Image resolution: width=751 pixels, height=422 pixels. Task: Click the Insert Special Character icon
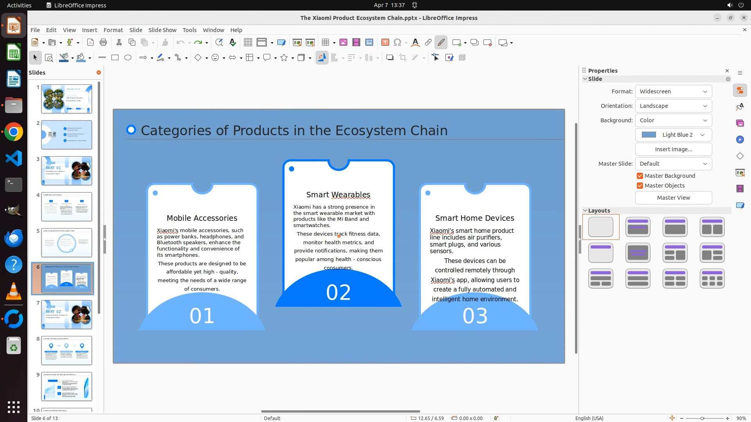(x=397, y=43)
